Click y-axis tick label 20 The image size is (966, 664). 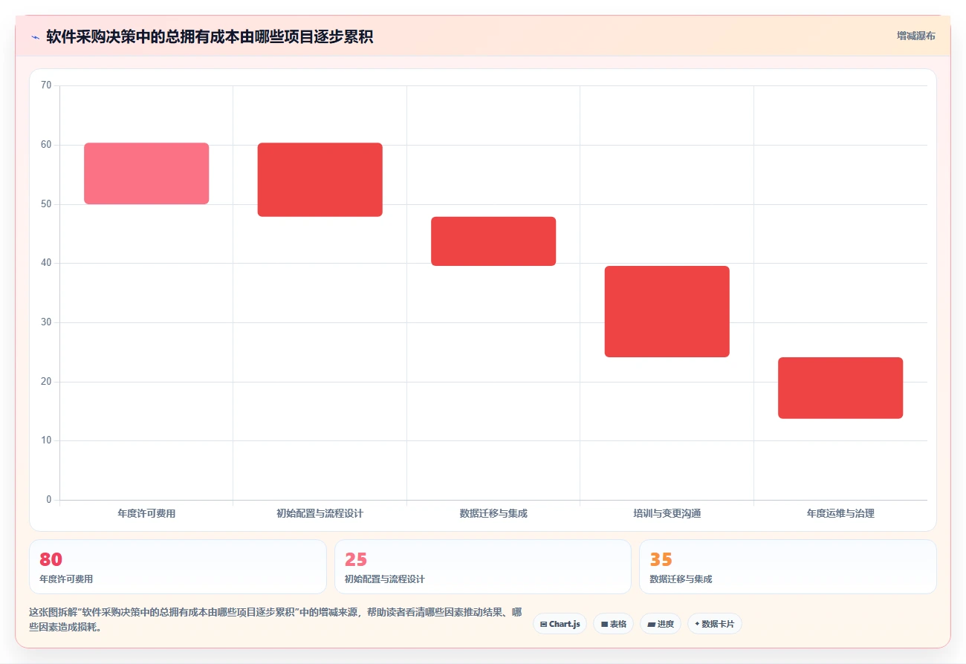pos(46,382)
